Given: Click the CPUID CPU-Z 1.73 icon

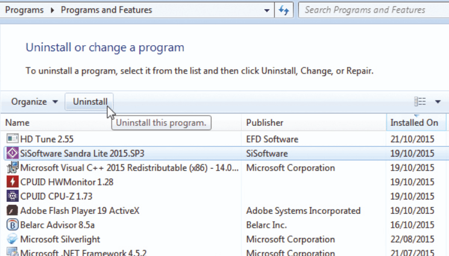Looking at the screenshot, I should pos(12,196).
